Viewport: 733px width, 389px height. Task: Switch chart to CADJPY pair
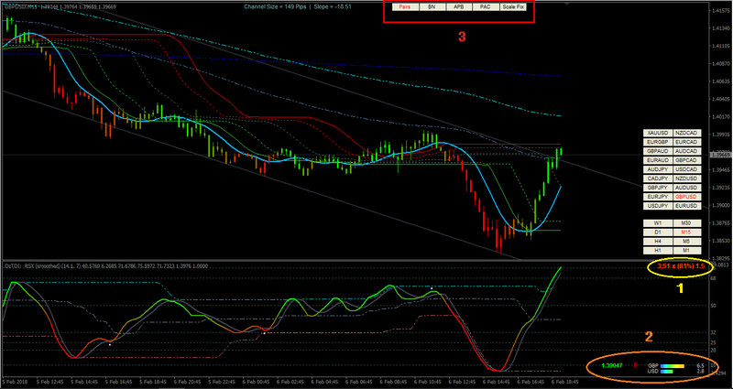click(658, 178)
